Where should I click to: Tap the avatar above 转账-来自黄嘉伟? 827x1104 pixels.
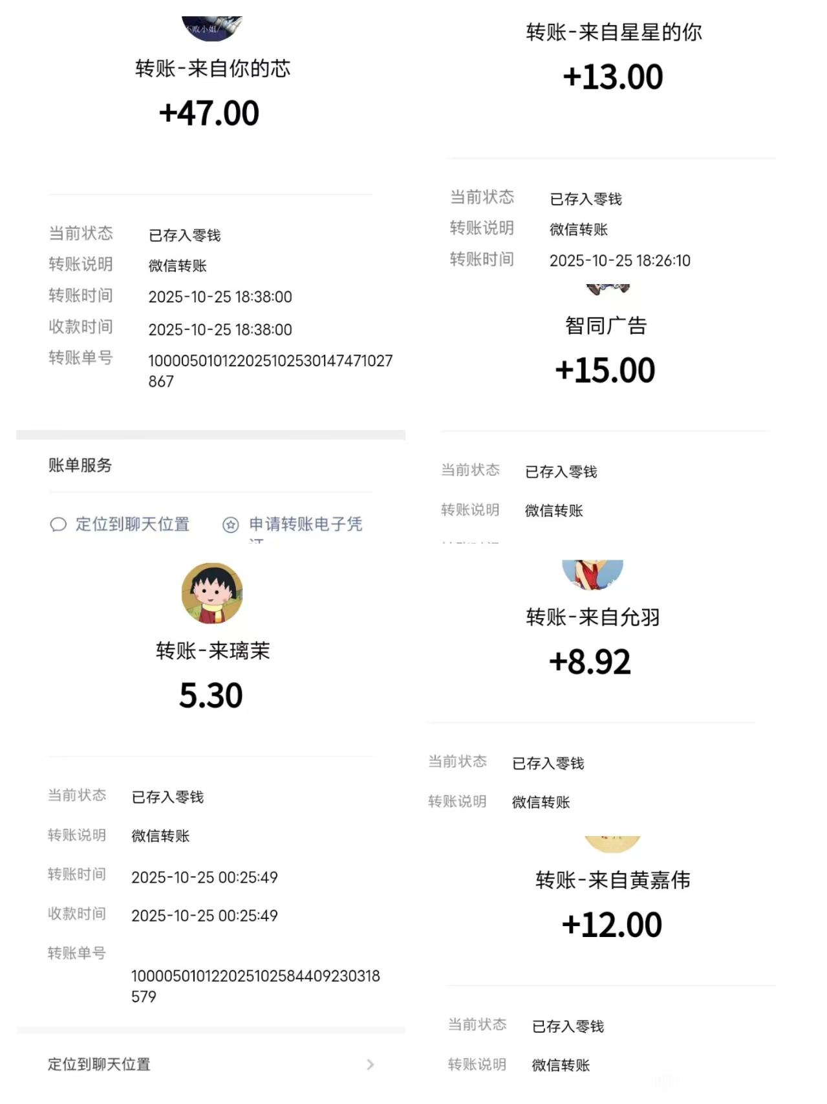pyautogui.click(x=612, y=844)
